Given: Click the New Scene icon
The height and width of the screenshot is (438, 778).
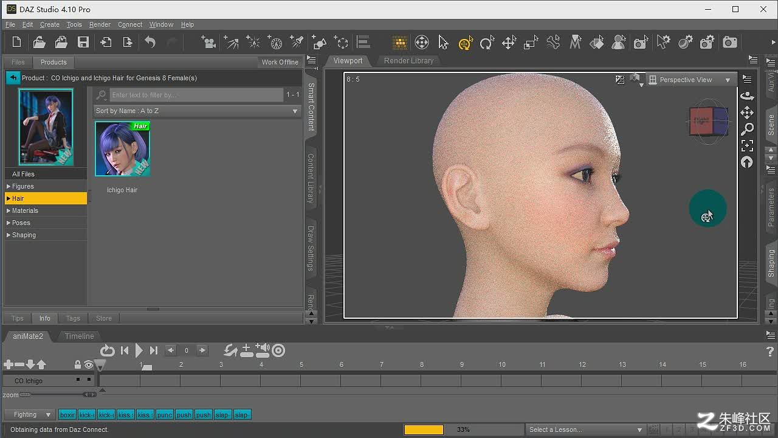Looking at the screenshot, I should point(17,42).
